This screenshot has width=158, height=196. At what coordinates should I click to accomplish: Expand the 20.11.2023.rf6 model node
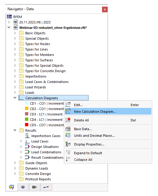[x=9, y=22]
